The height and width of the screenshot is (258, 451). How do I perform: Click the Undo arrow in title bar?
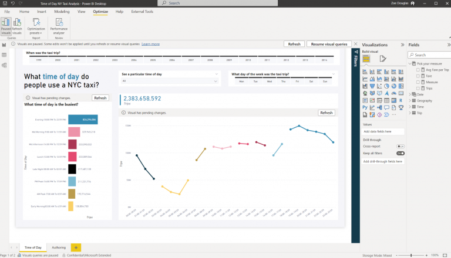[13, 3]
